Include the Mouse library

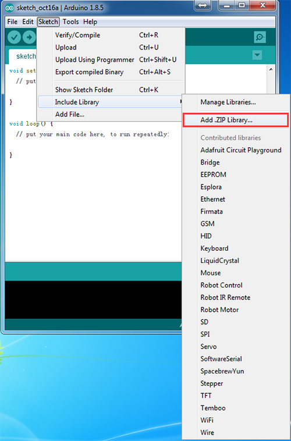coord(236,273)
